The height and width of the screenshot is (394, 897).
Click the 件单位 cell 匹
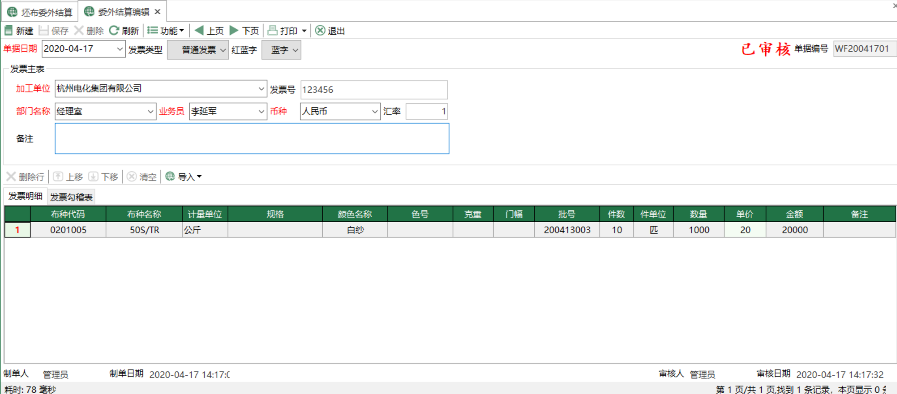[x=654, y=230]
